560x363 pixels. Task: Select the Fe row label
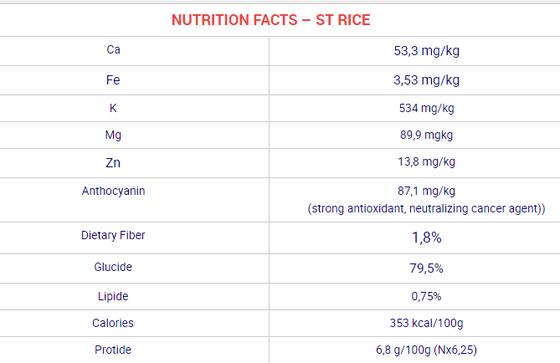113,80
